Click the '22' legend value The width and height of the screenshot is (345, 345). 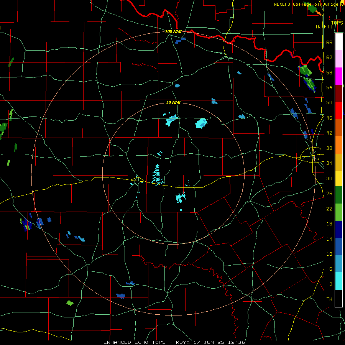click(x=329, y=209)
